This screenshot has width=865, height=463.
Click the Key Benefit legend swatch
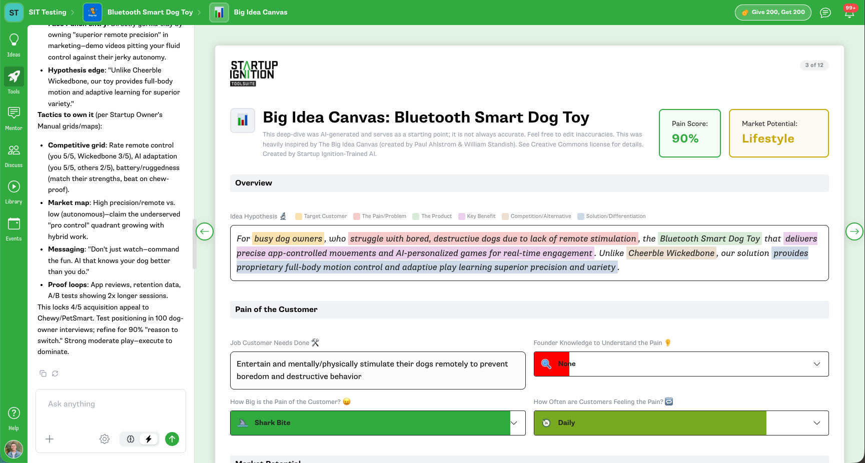point(462,216)
